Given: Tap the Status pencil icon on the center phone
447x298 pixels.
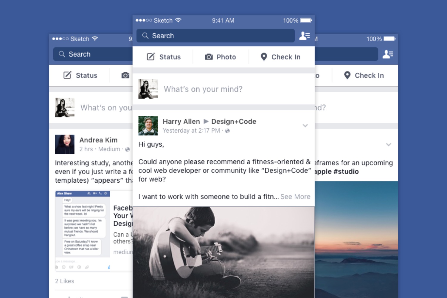Looking at the screenshot, I should [151, 57].
